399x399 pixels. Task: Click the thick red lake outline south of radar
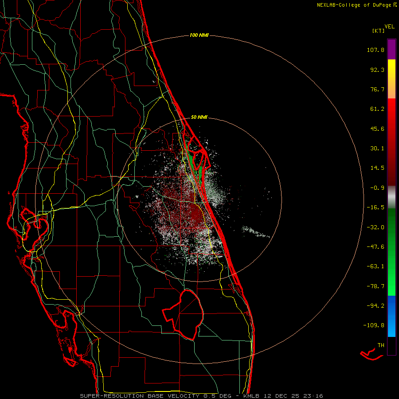(184, 315)
